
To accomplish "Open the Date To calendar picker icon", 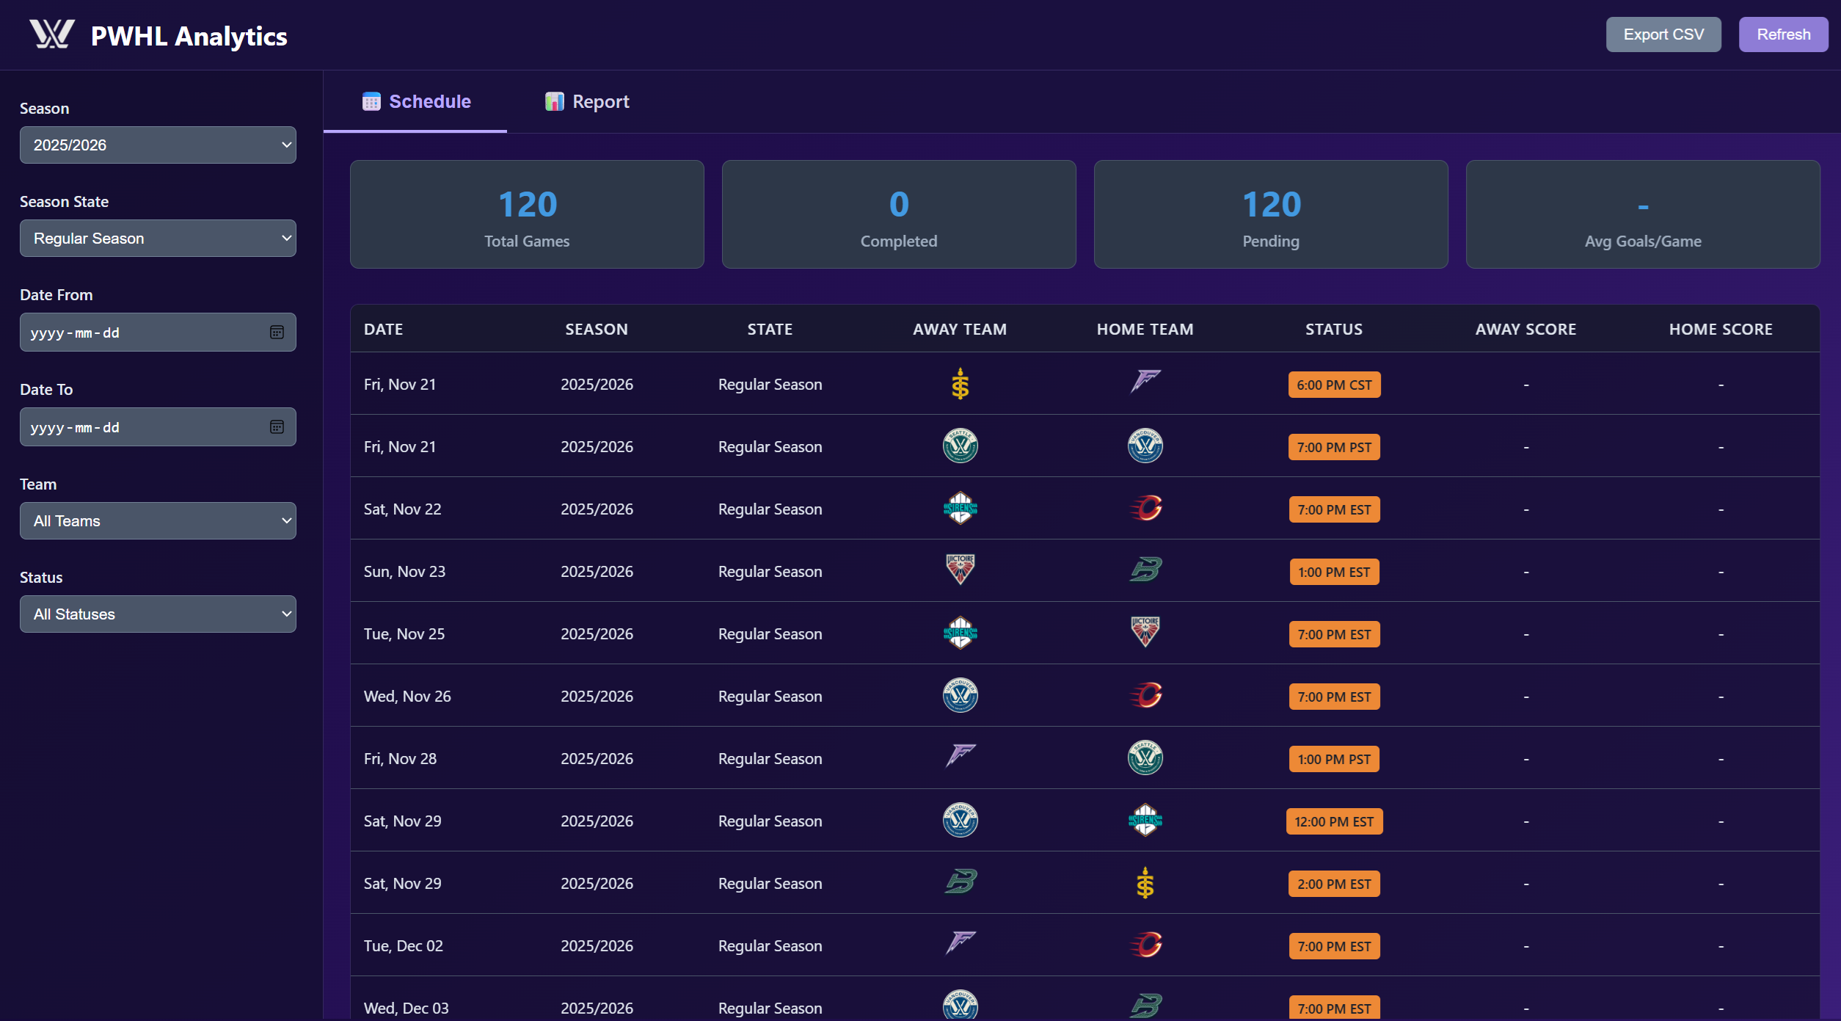I will 277,427.
